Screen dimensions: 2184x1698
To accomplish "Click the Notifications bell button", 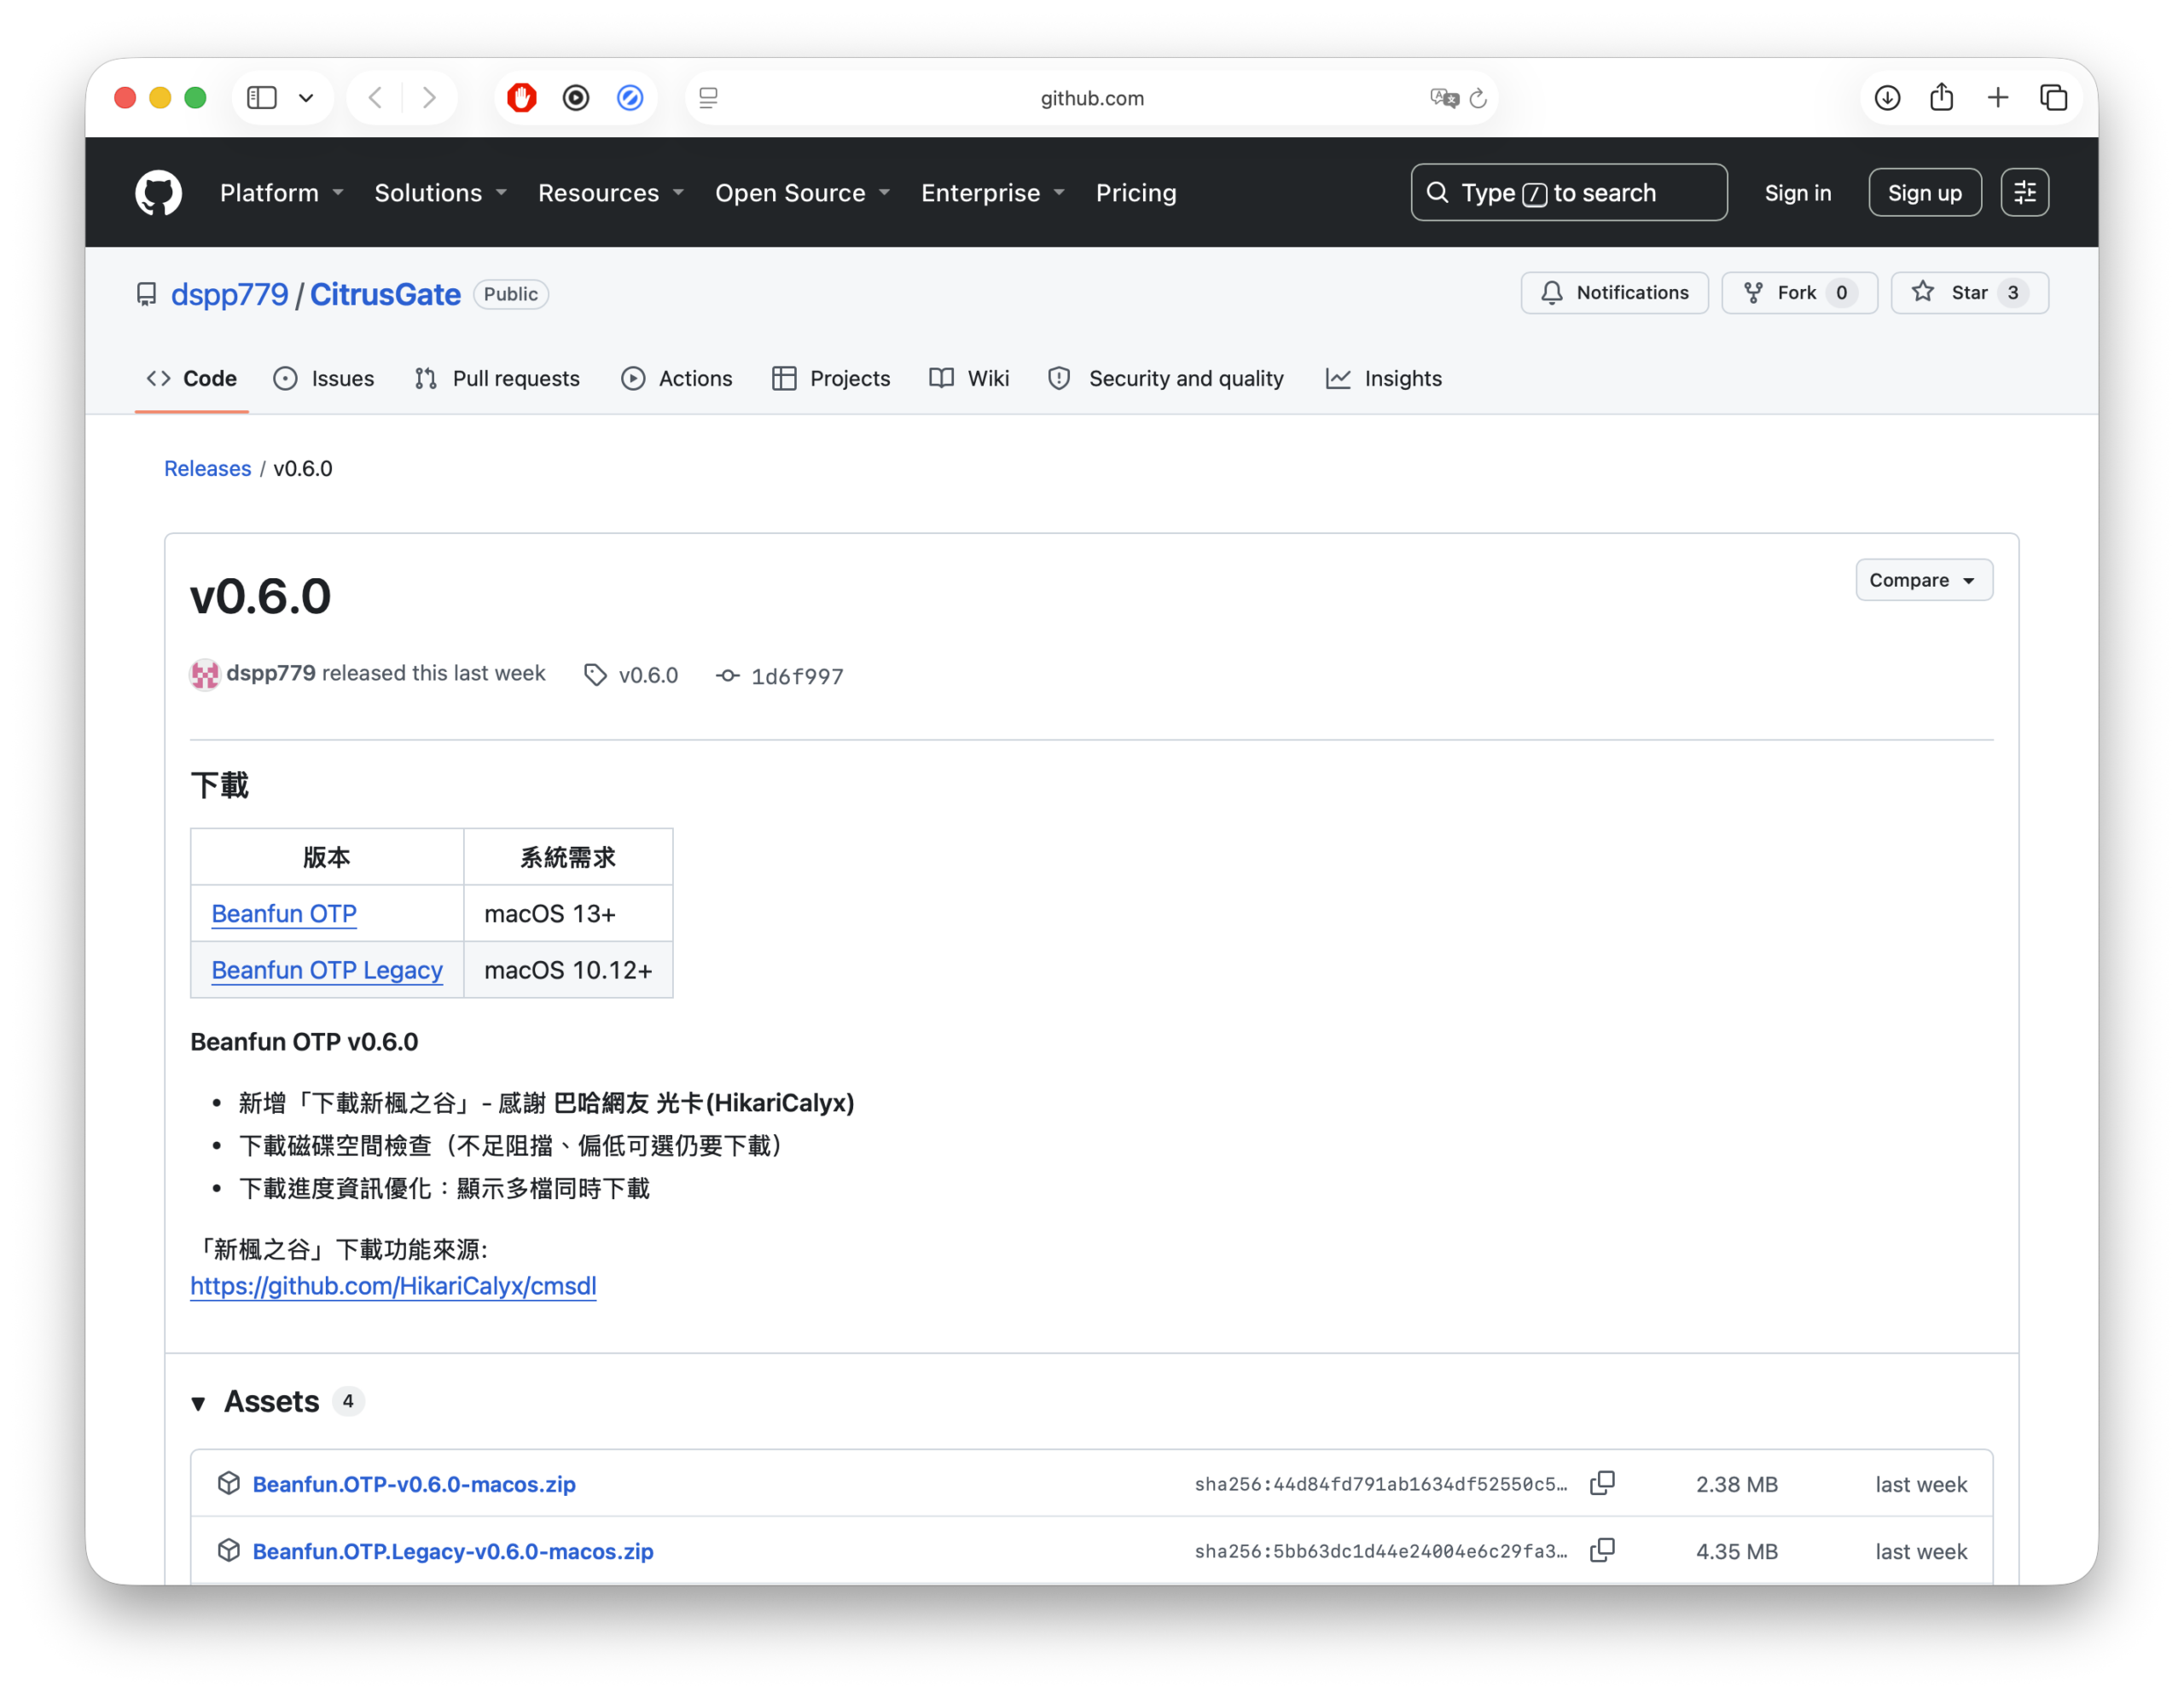I will [1614, 293].
